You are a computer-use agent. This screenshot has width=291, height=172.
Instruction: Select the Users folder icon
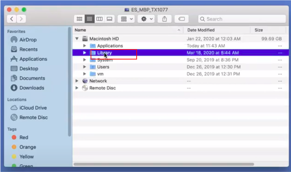tap(93, 67)
